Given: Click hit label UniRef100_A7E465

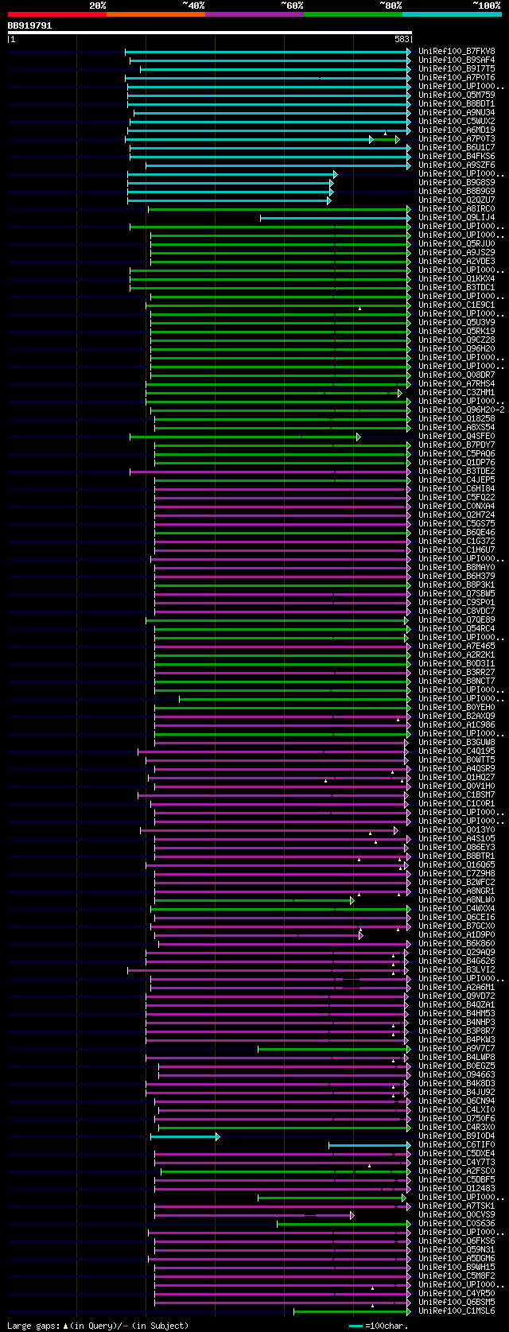Looking at the screenshot, I should [457, 646].
